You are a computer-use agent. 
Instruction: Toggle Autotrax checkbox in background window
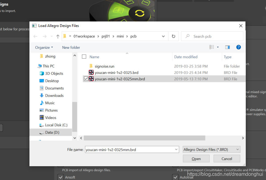(175, 177)
